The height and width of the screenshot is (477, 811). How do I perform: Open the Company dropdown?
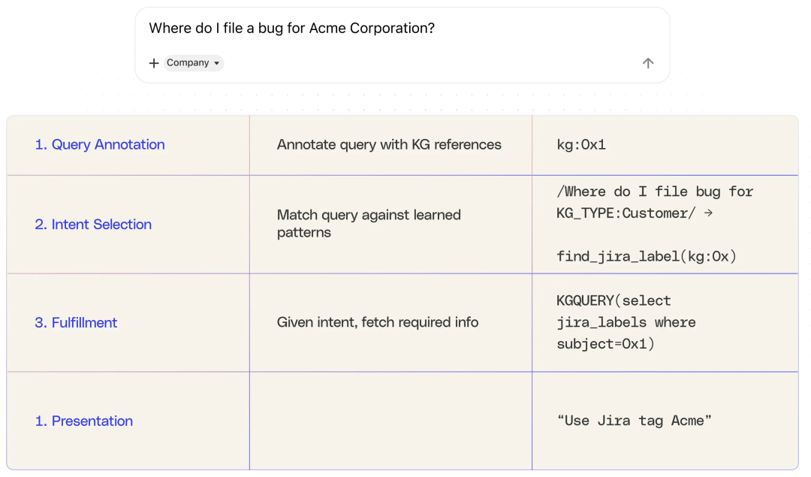pyautogui.click(x=192, y=63)
